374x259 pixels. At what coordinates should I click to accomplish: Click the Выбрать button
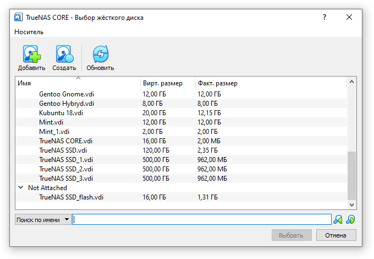(291, 235)
